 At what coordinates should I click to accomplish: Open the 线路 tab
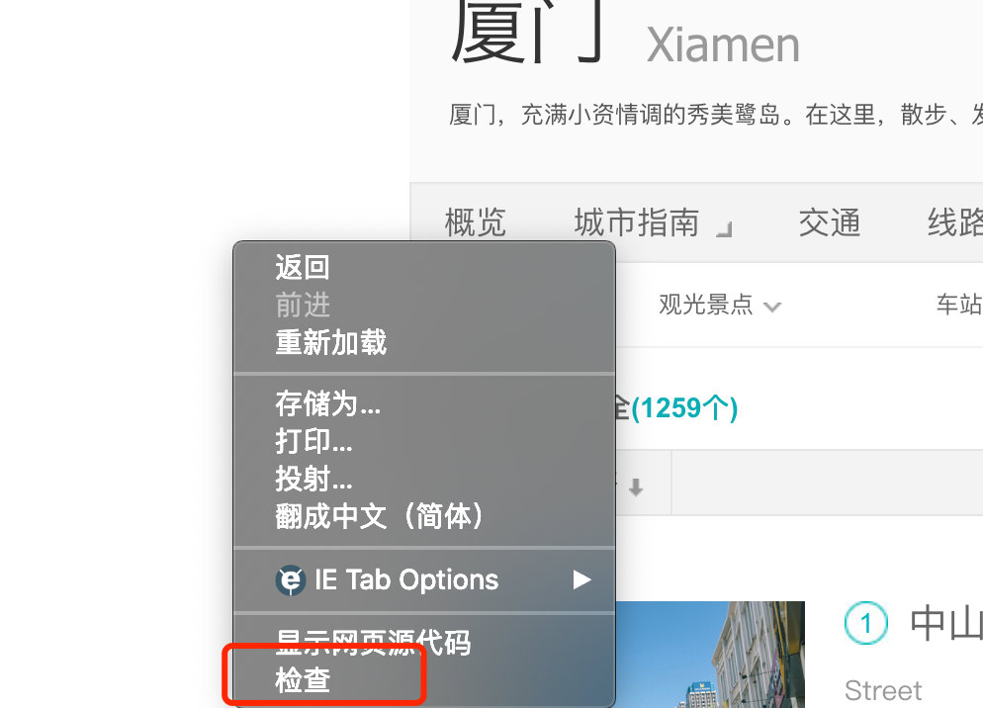coord(954,222)
